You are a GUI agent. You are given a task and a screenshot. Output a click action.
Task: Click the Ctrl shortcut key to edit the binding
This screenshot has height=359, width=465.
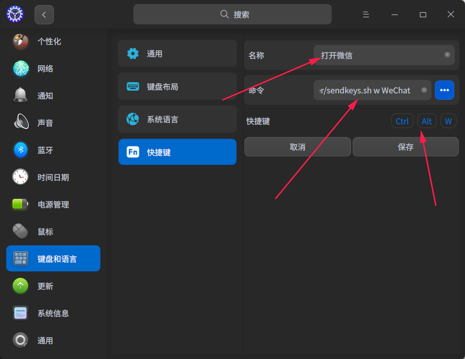click(x=402, y=121)
